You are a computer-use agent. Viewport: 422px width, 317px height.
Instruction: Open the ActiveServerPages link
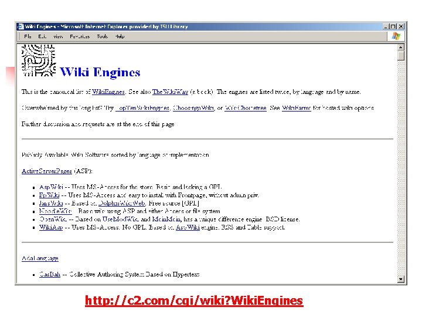47,171
